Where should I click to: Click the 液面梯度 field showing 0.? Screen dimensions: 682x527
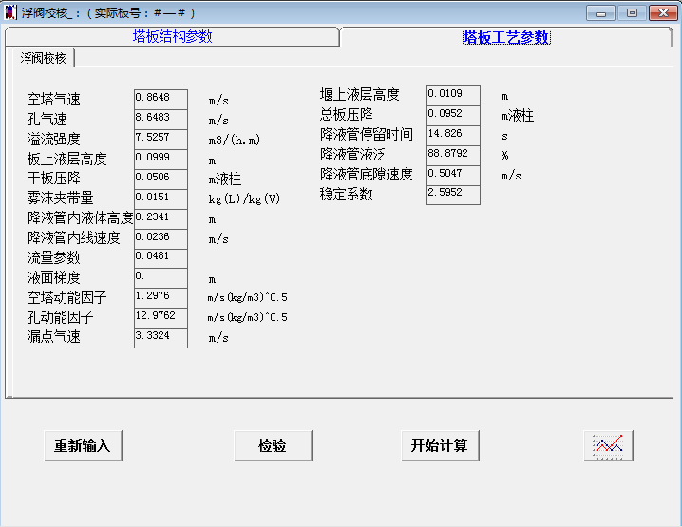(161, 278)
